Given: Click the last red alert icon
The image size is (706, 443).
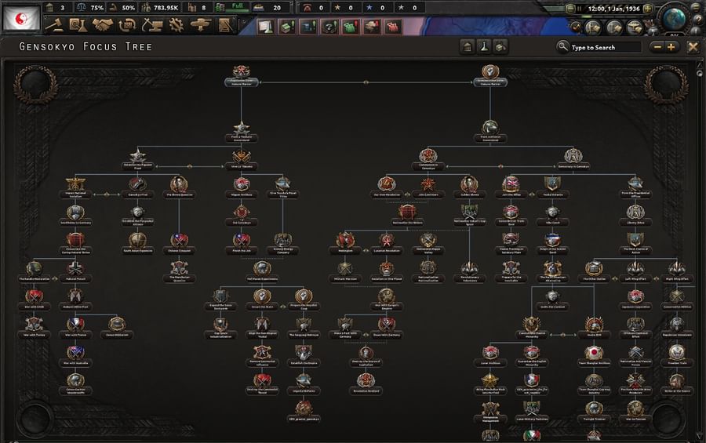Looking at the screenshot, I should 393,27.
